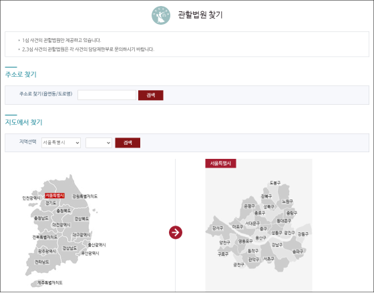Choose 금천구 on the Seoul map

point(239,265)
